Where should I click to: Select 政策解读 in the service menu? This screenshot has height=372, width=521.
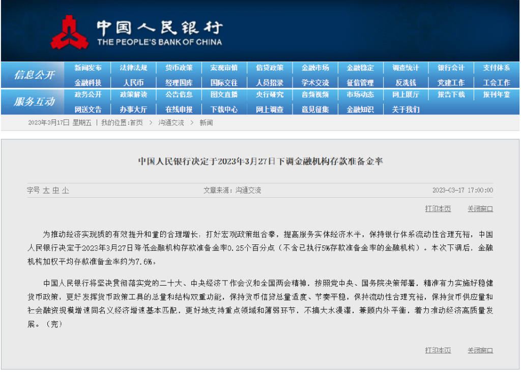134,95
